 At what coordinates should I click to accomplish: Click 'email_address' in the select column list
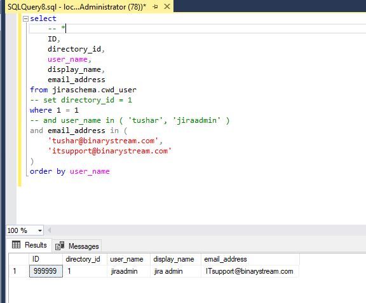pyautogui.click(x=76, y=80)
